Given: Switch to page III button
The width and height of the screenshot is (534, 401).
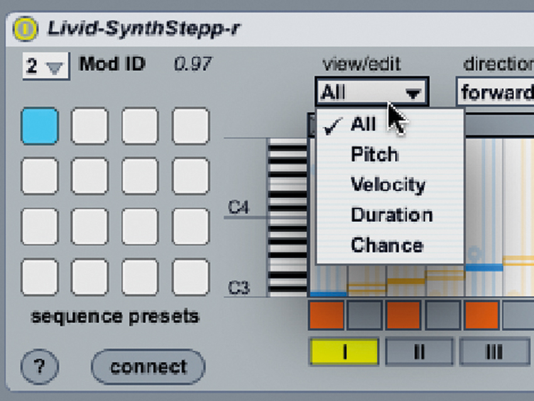Looking at the screenshot, I should 494,351.
